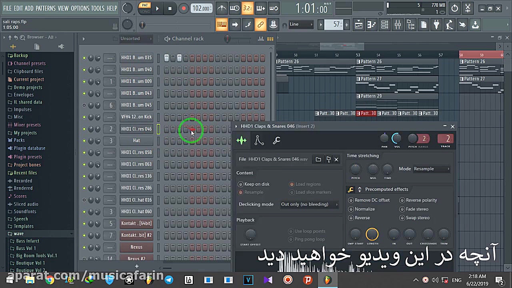The width and height of the screenshot is (512, 288).
Task: Open the Declicking mode dropdown
Action: (309, 204)
